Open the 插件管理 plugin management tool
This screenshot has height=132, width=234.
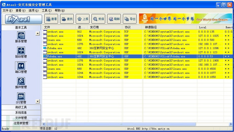click(21, 83)
